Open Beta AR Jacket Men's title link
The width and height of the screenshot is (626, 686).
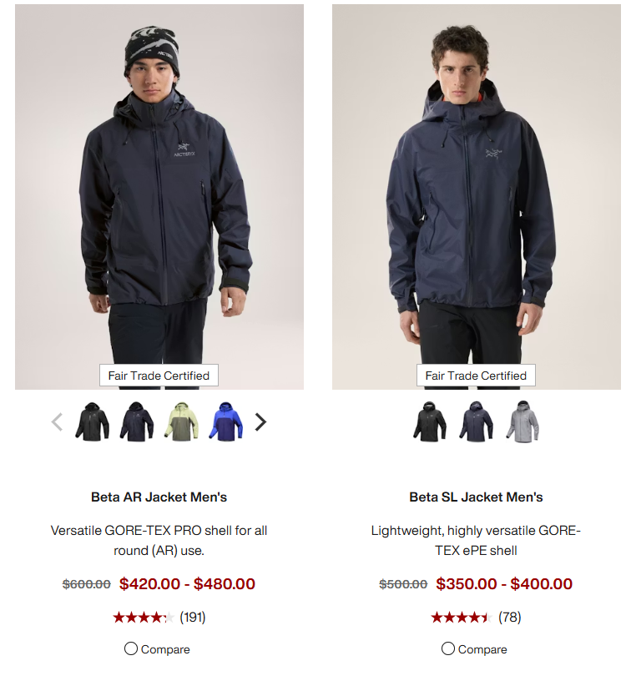159,497
